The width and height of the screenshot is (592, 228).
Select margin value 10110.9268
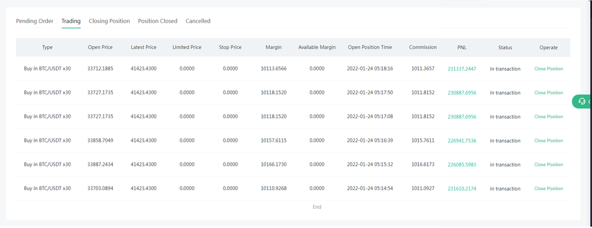(274, 188)
